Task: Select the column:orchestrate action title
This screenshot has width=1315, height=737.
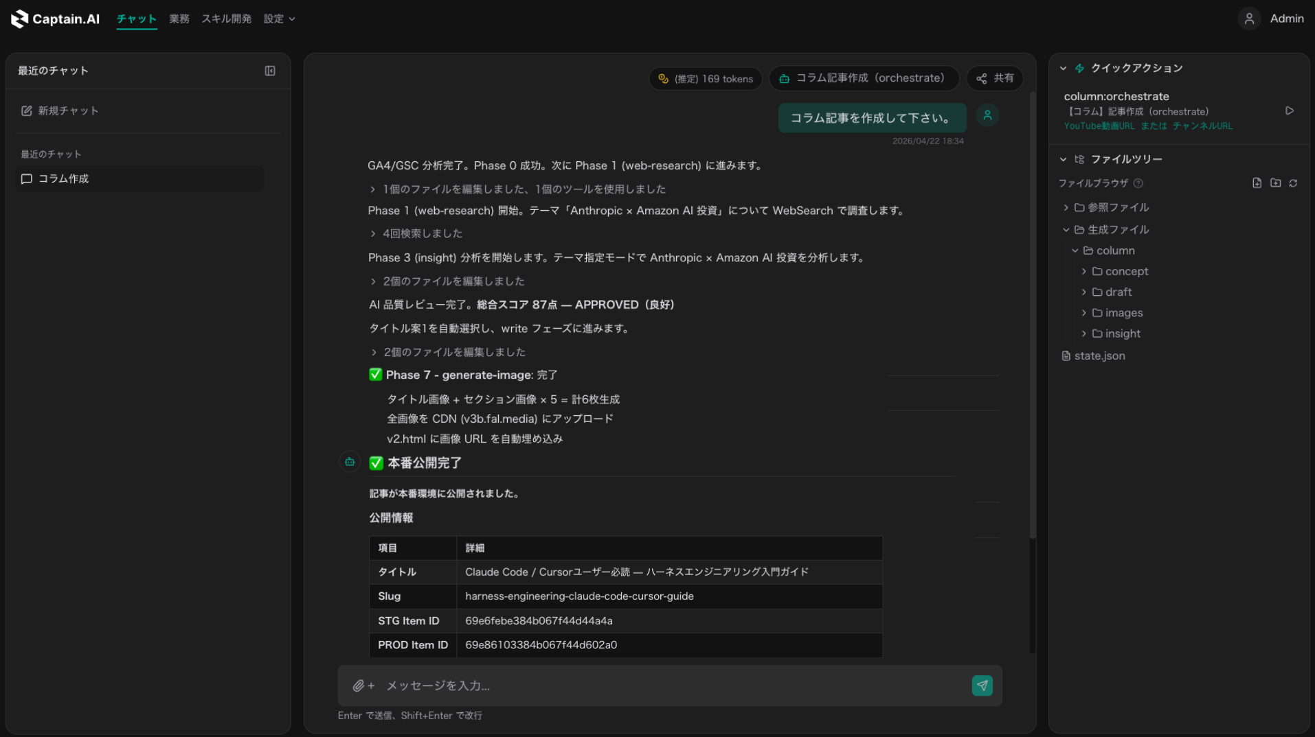Action: 1116,96
